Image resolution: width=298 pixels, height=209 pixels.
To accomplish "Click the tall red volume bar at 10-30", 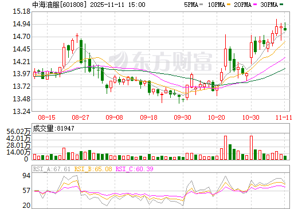I will [251, 148].
